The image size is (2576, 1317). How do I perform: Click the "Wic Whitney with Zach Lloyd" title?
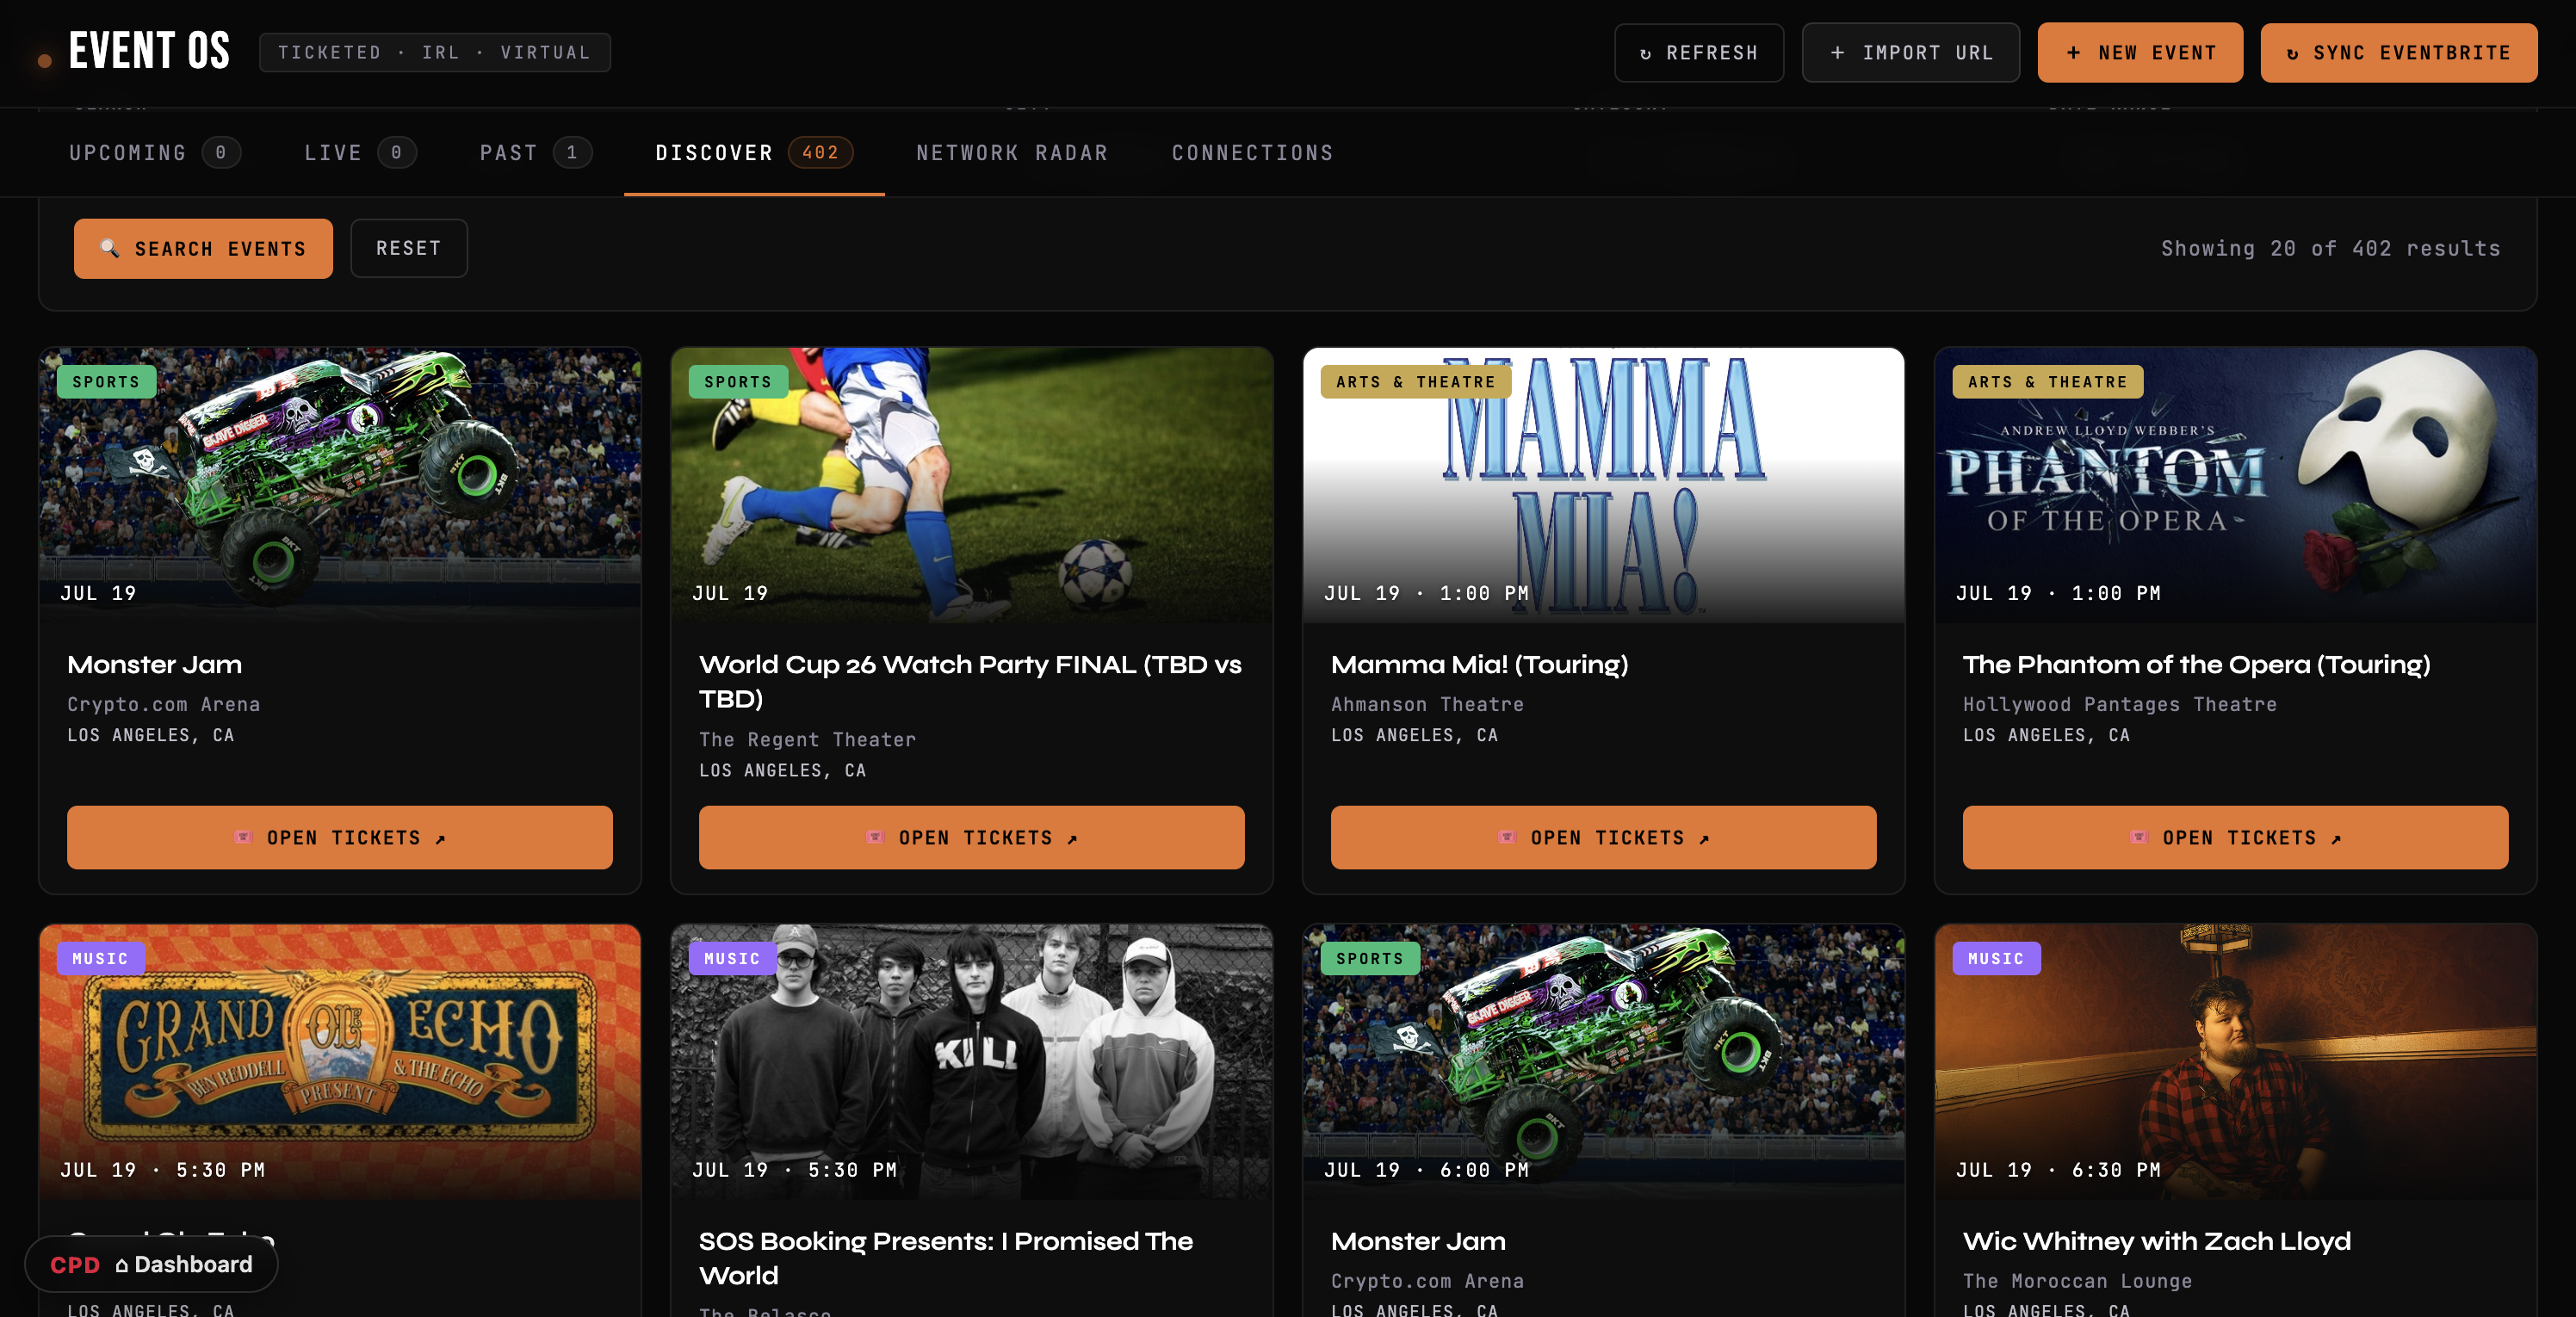[2157, 1242]
